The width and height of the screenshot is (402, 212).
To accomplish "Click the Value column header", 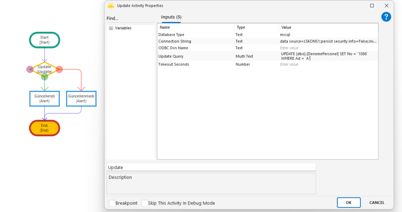I will pyautogui.click(x=287, y=27).
